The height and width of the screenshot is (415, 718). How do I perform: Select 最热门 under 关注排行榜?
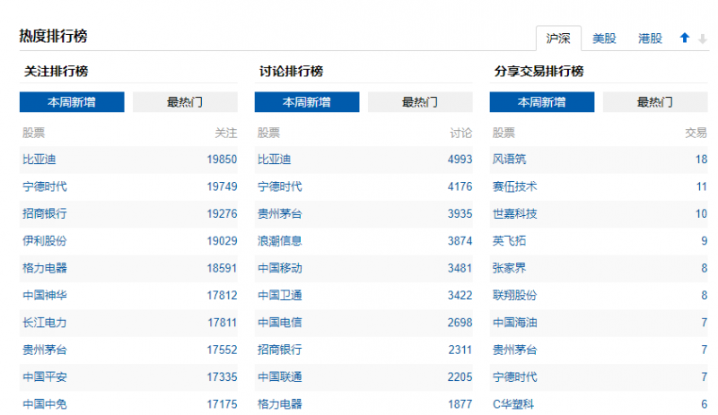[x=185, y=102]
